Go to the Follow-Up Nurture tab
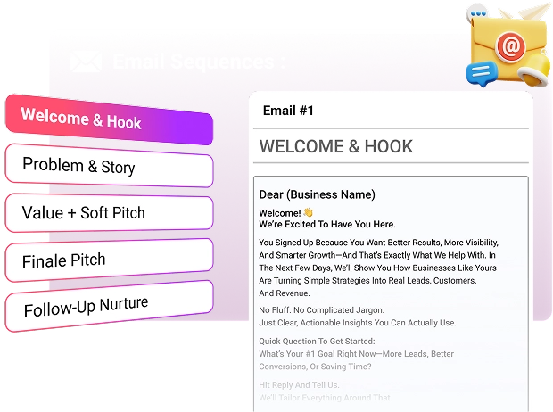 [107, 307]
